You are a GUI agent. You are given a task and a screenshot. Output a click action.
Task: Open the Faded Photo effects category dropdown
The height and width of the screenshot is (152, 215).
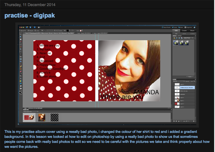click(x=188, y=38)
